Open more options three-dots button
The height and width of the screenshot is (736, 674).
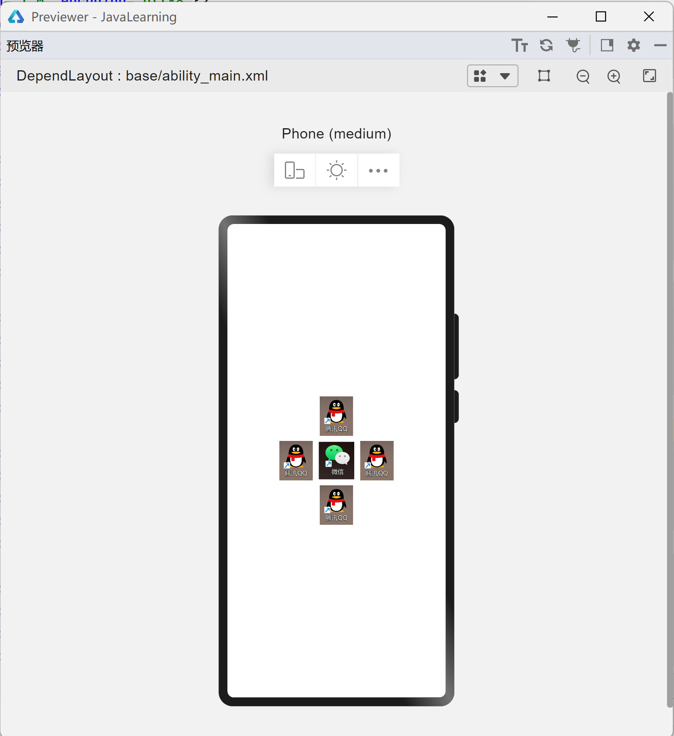(378, 170)
